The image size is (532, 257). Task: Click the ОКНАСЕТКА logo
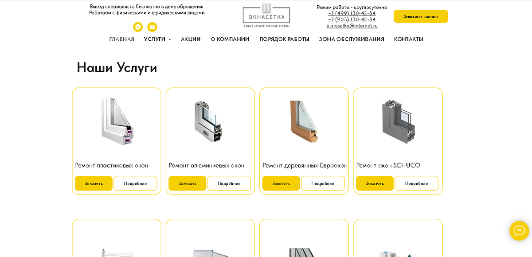point(266,16)
